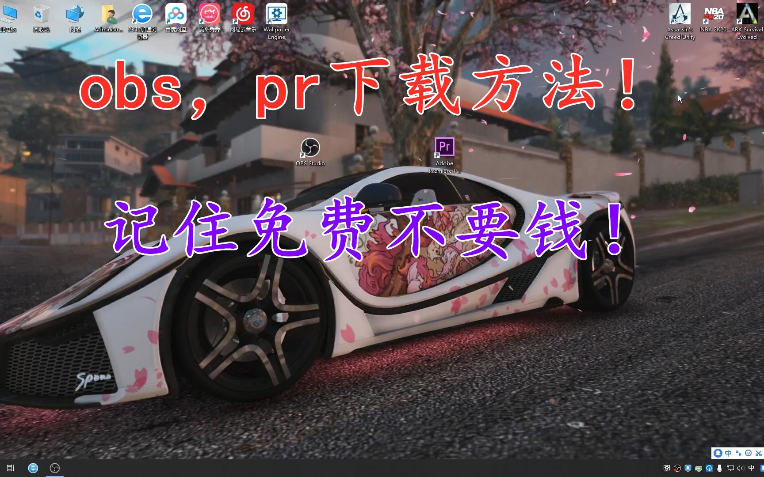Select the 美图秀秀 (Meitu) desktop shortcut
This screenshot has width=764, height=477.
(210, 18)
